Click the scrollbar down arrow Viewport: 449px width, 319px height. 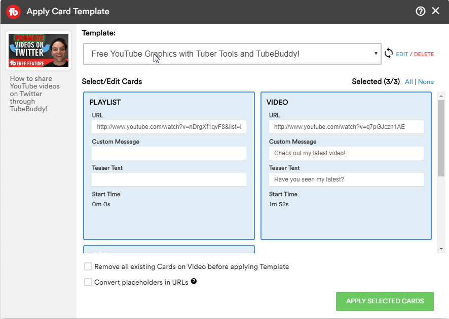441,249
